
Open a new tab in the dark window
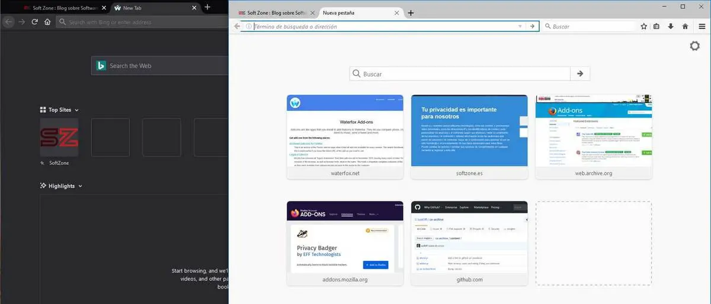(207, 7)
